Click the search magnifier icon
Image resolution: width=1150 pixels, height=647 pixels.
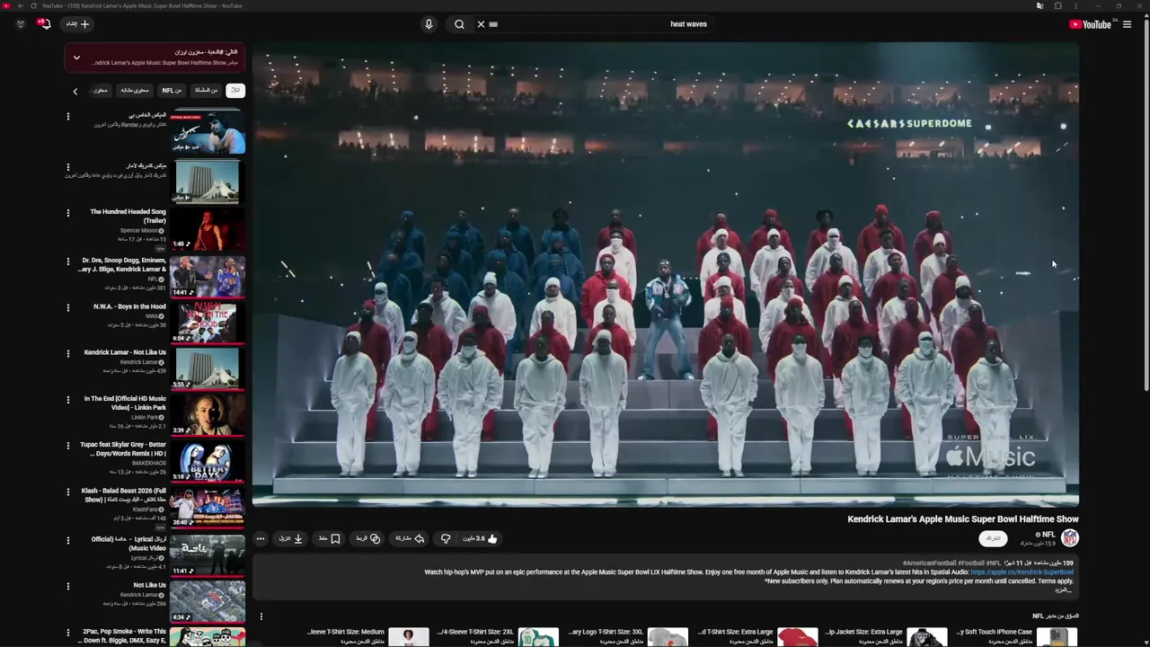coord(459,24)
